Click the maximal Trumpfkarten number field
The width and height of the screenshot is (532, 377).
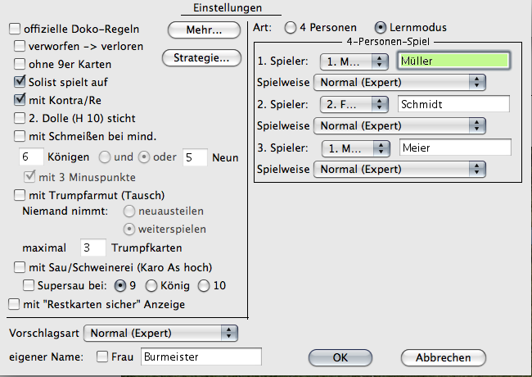click(93, 248)
